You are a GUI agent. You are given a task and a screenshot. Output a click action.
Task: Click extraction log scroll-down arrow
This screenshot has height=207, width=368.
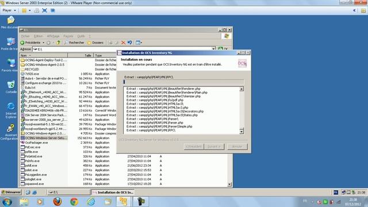pos(241,131)
